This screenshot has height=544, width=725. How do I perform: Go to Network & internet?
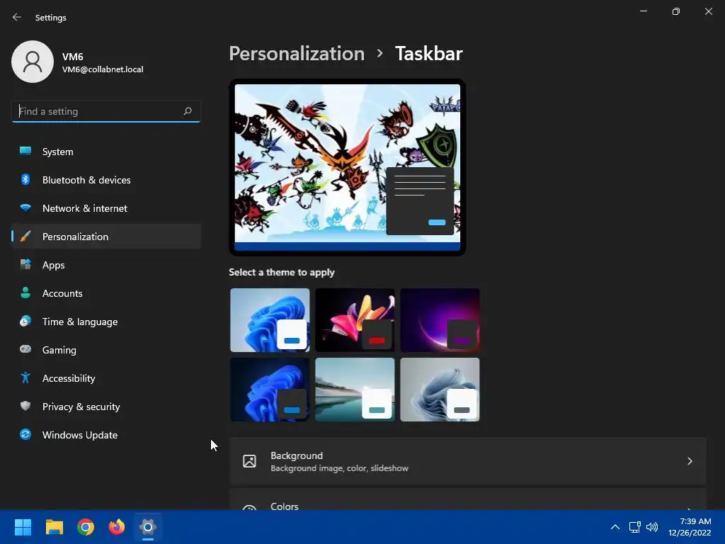click(106, 208)
